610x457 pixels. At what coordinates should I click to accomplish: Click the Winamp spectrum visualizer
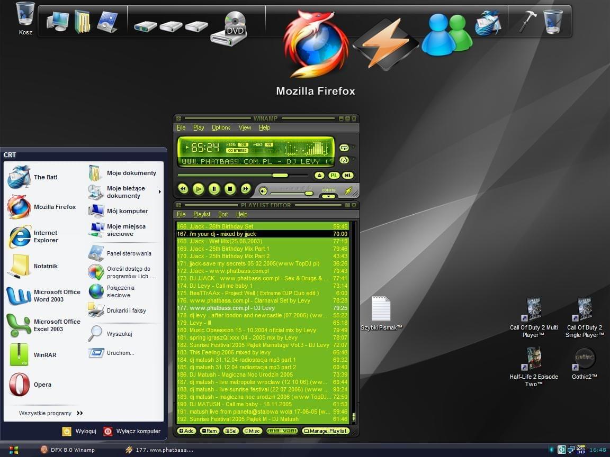[x=306, y=148]
